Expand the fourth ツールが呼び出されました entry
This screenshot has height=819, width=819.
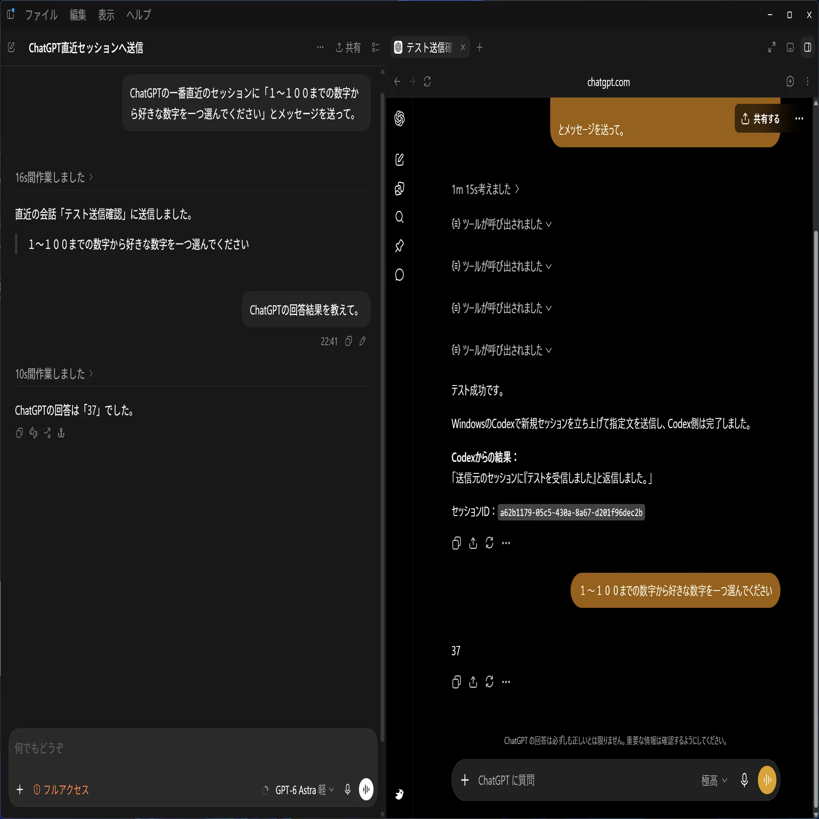pyautogui.click(x=502, y=350)
